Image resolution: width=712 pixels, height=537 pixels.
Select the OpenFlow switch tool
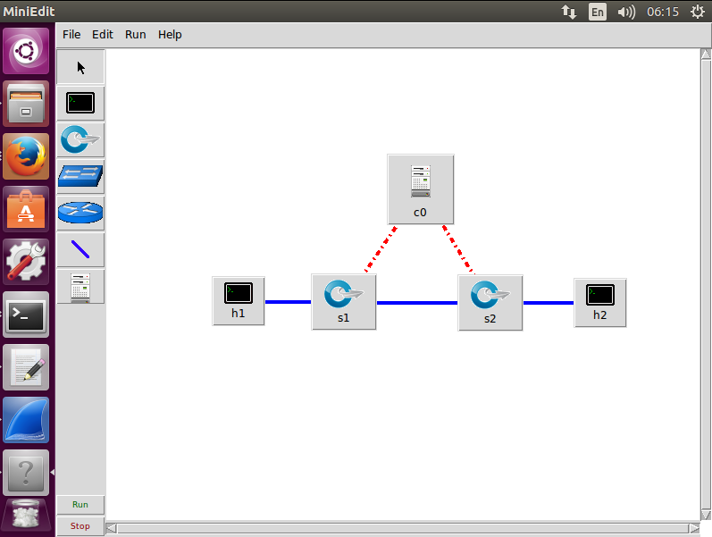pos(80,139)
